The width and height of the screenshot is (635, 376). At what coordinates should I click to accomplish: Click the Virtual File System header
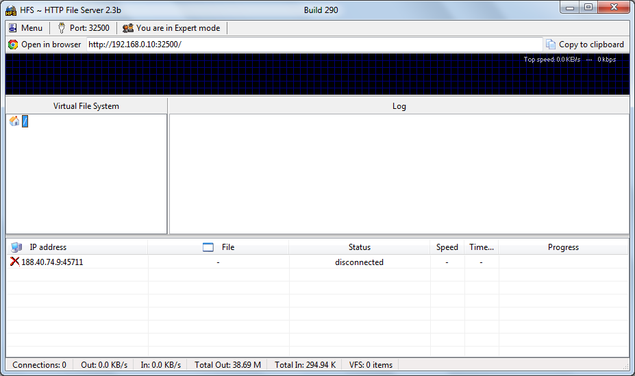(x=86, y=106)
